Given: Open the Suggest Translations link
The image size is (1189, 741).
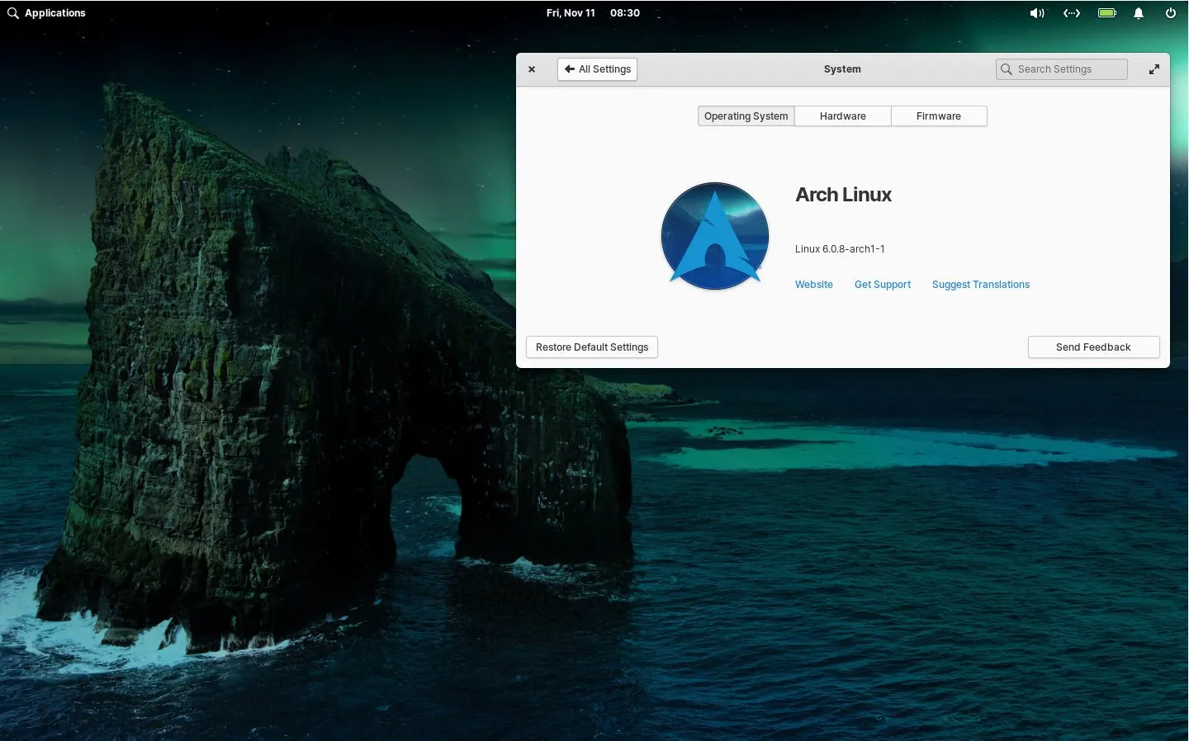Looking at the screenshot, I should [980, 284].
